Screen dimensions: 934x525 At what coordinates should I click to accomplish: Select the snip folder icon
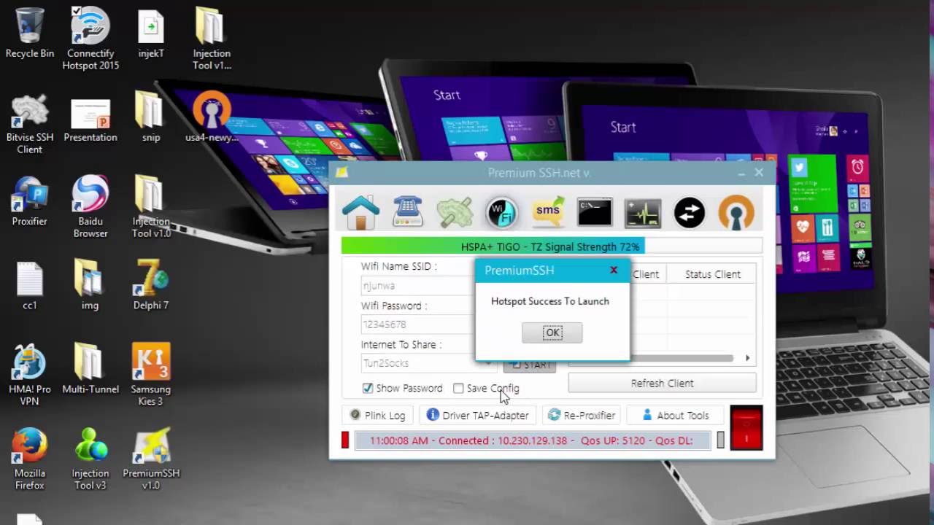click(151, 117)
